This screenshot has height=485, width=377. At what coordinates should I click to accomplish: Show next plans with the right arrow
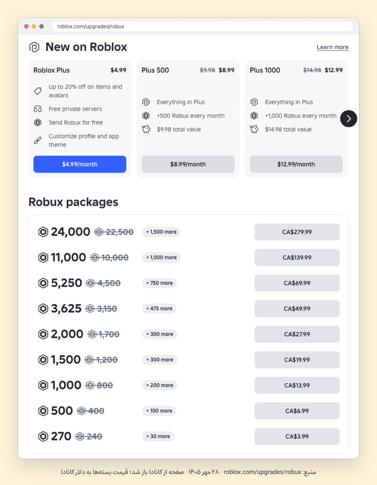tap(349, 119)
